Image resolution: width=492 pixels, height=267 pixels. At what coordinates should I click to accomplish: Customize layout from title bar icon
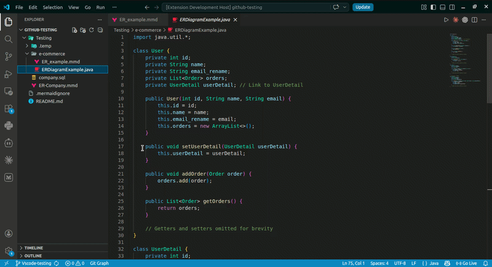424,7
